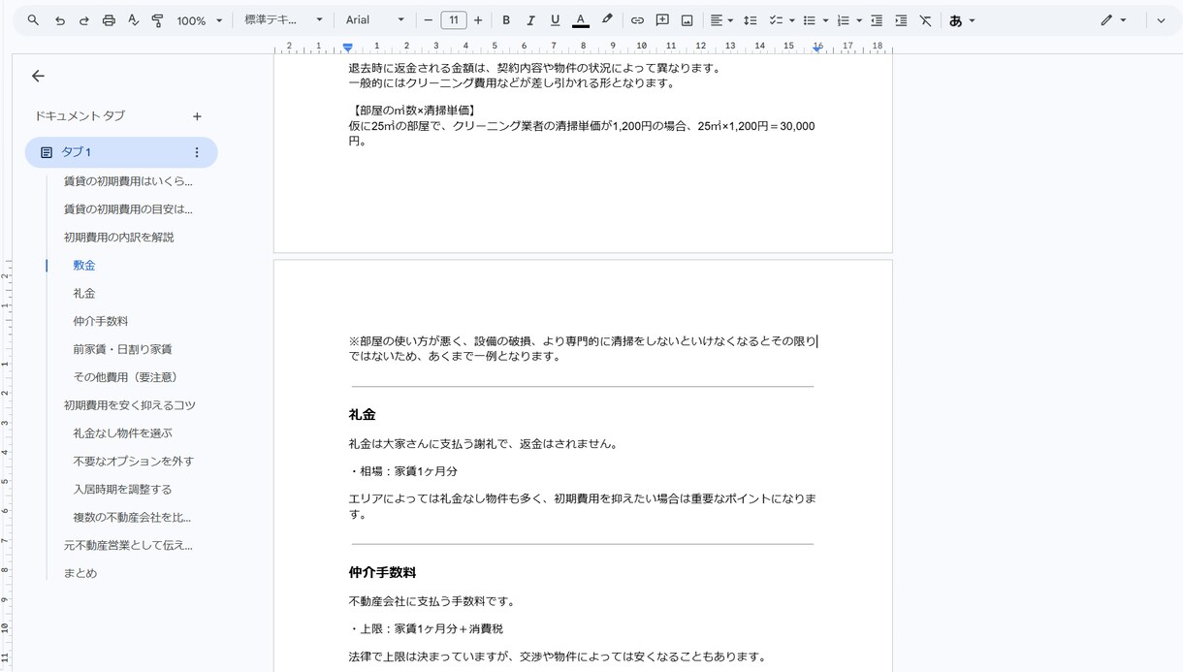Add a new document tab
The height and width of the screenshot is (672, 1183).
(x=197, y=116)
